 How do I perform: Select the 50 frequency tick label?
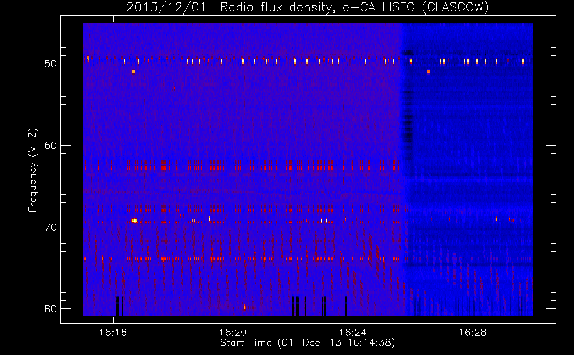(x=51, y=64)
